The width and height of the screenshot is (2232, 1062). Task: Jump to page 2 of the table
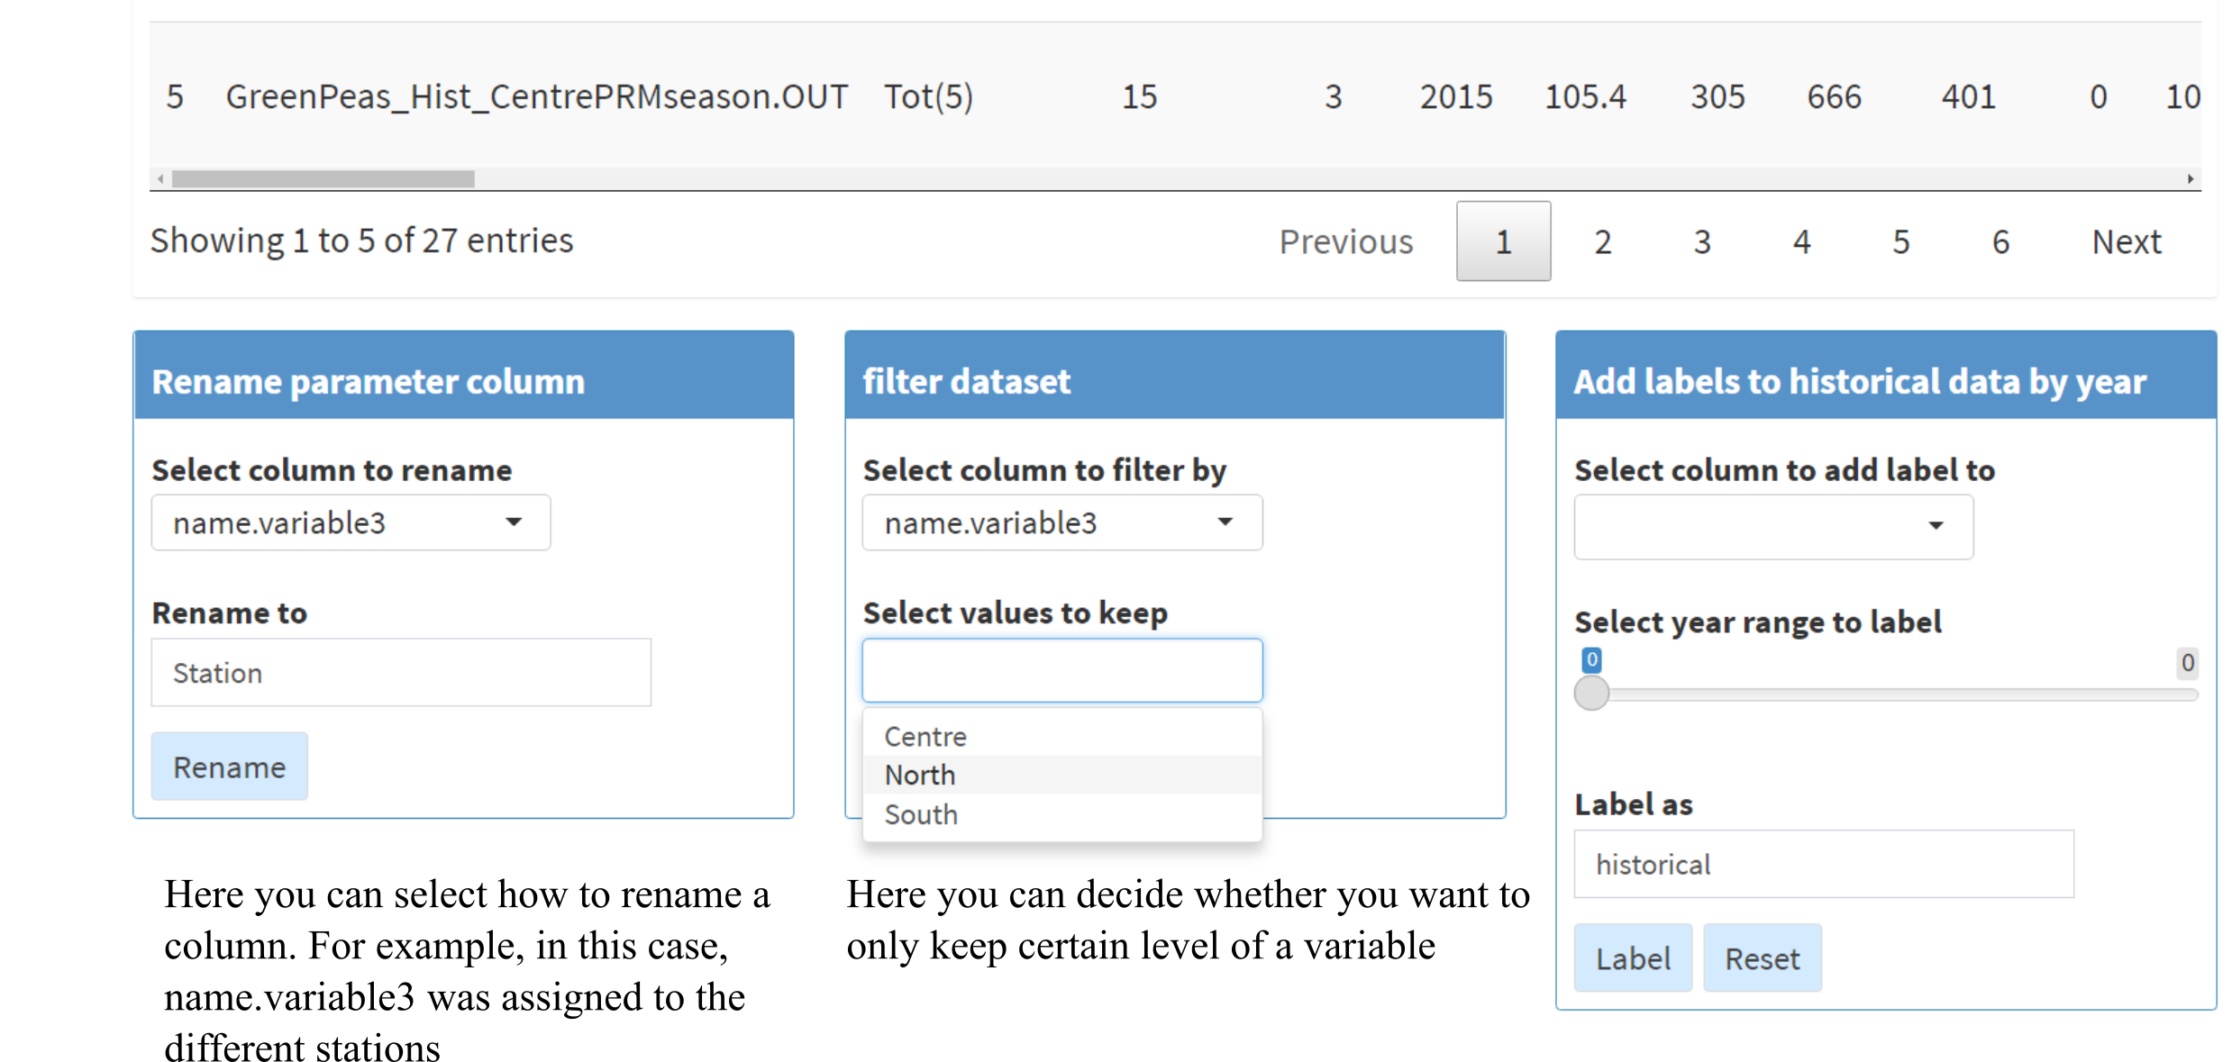(1602, 241)
